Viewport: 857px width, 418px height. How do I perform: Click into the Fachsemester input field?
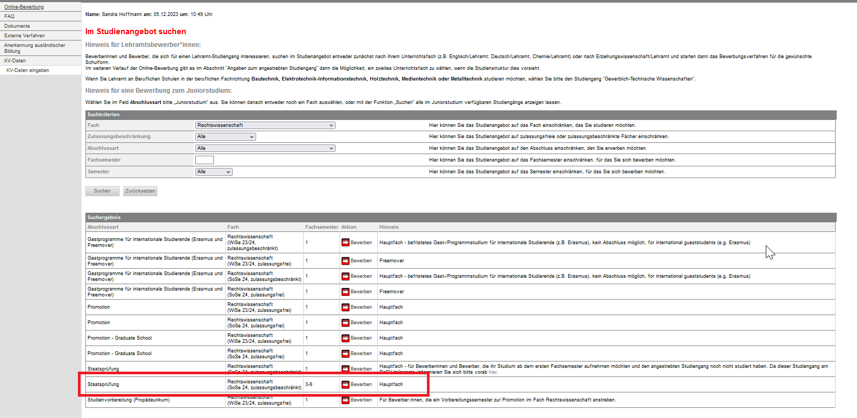tap(204, 160)
